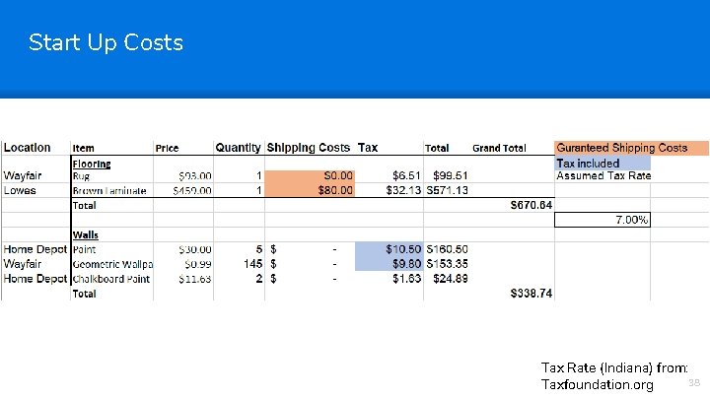Click the blue $9.80 tax cell
Viewport: 710px width, 399px height.
click(x=390, y=264)
